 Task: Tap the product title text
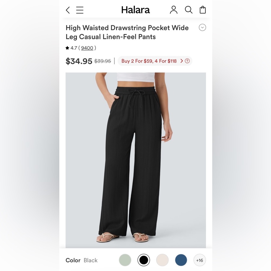127,32
